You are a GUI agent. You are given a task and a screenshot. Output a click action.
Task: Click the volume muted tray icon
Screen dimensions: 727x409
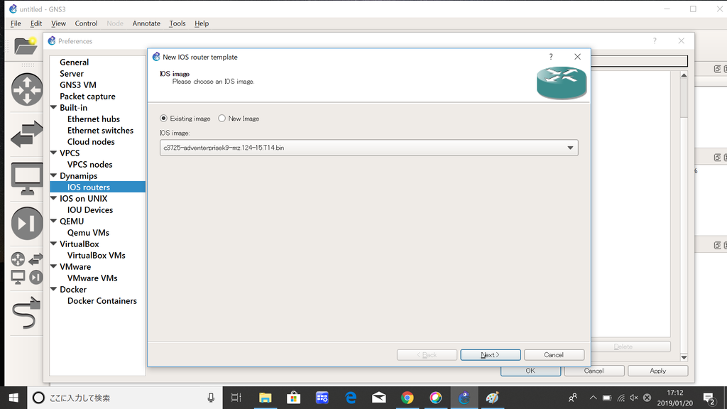(x=633, y=398)
